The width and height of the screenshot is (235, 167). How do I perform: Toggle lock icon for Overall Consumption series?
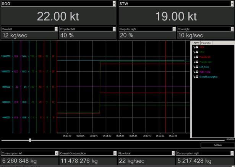click(194, 77)
